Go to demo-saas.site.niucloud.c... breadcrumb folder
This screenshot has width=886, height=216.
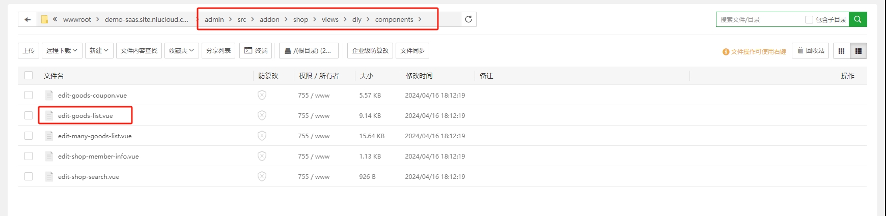[x=147, y=19]
